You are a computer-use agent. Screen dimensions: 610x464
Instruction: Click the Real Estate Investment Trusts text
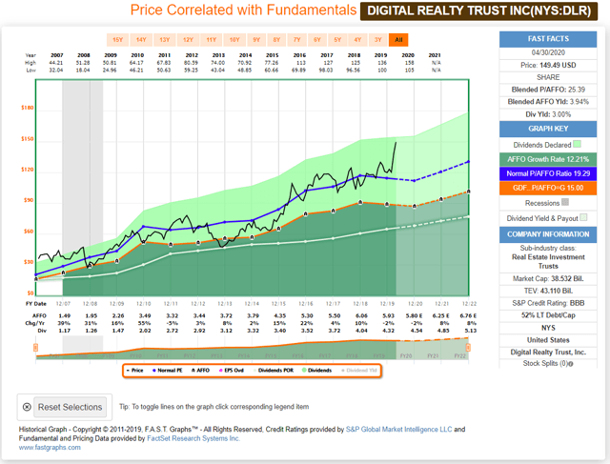(548, 261)
